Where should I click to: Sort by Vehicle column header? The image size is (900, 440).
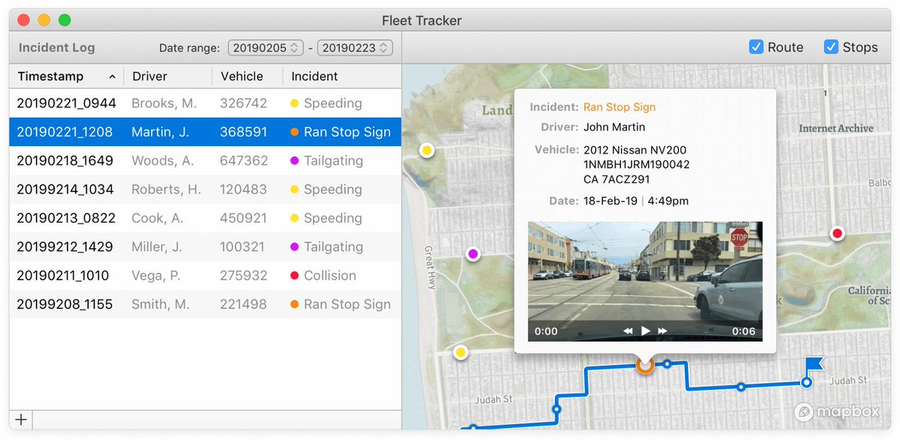pos(247,76)
